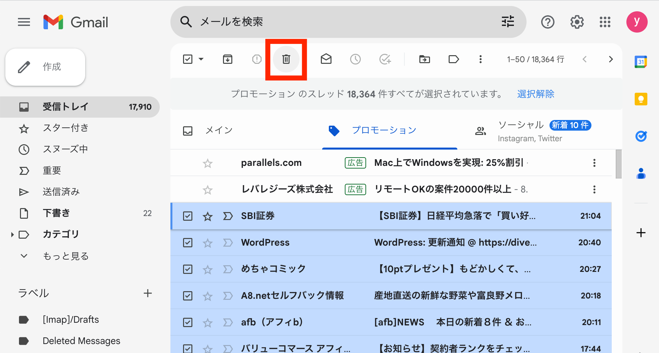The height and width of the screenshot is (353, 659).
Task: Star the WordPress email
Action: tap(208, 243)
